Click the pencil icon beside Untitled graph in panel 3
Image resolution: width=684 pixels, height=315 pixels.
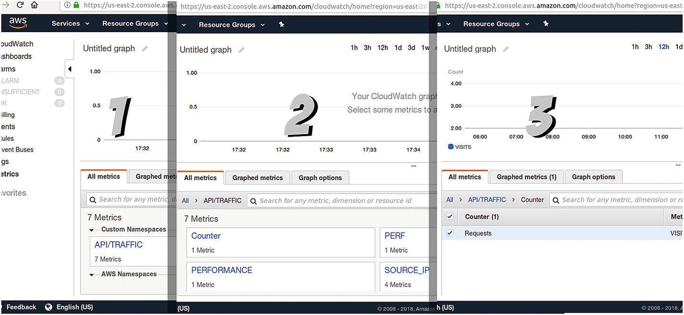506,49
